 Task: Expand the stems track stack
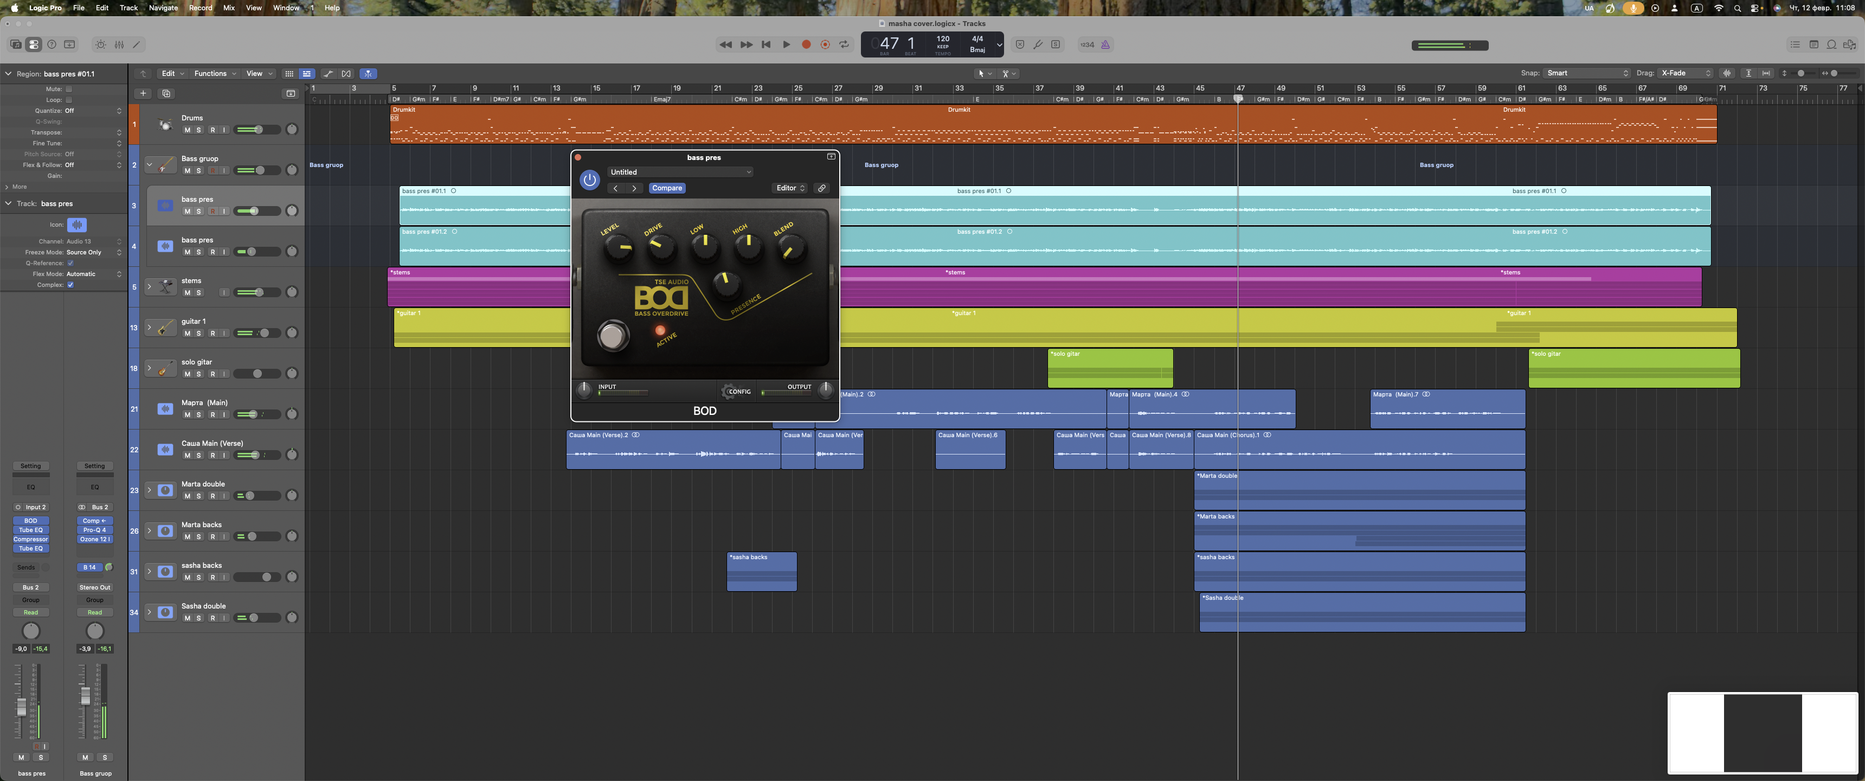(149, 287)
